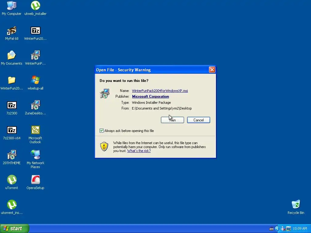Viewport: 311px width, 233px height.
Task: Open the Microsoft Corporation publisher link
Action: point(151,96)
